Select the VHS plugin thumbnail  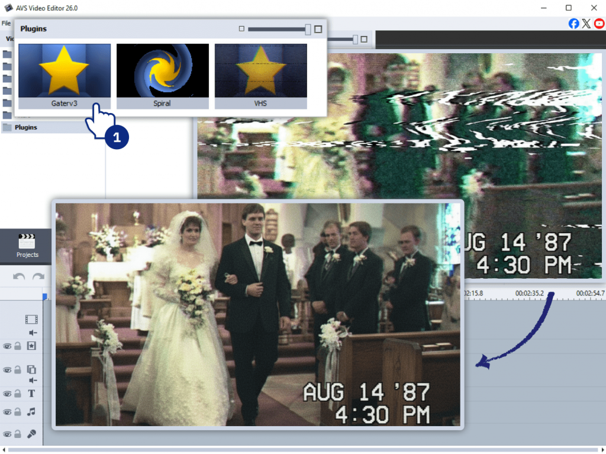(261, 76)
